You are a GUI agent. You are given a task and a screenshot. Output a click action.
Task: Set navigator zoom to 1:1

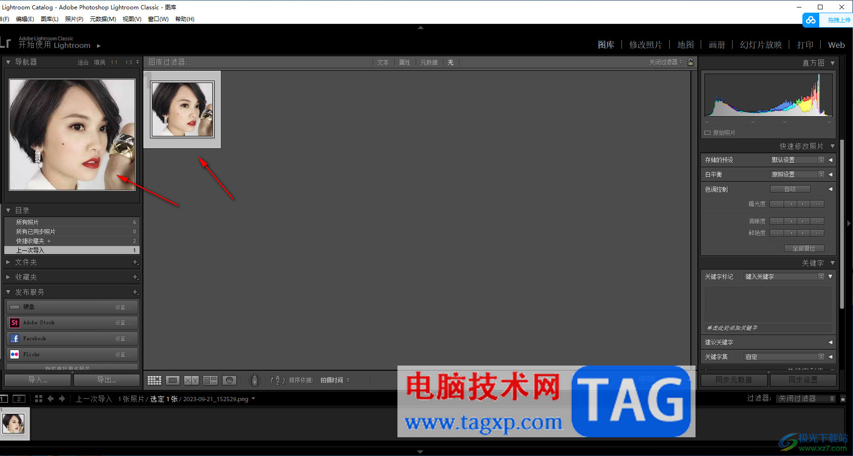pyautogui.click(x=114, y=62)
